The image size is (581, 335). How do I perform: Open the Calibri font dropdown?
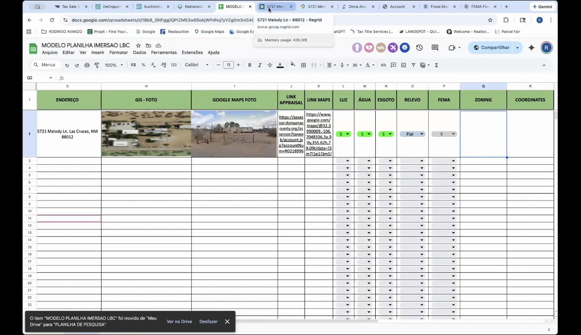196,65
